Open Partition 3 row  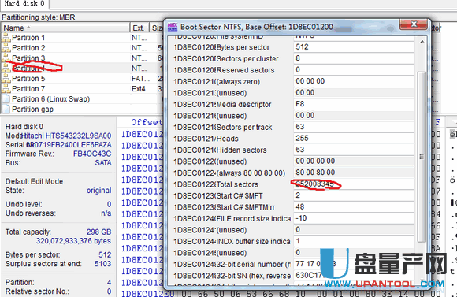click(83, 58)
